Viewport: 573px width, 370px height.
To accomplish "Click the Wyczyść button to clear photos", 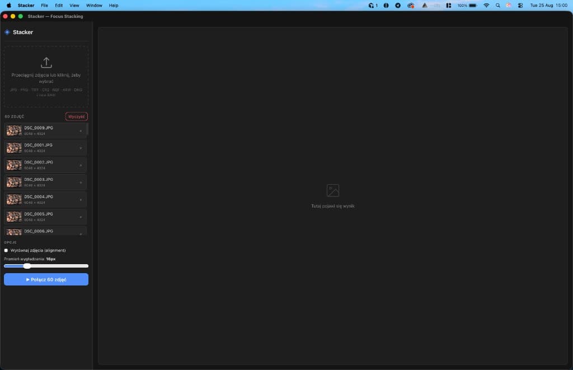I will click(76, 116).
